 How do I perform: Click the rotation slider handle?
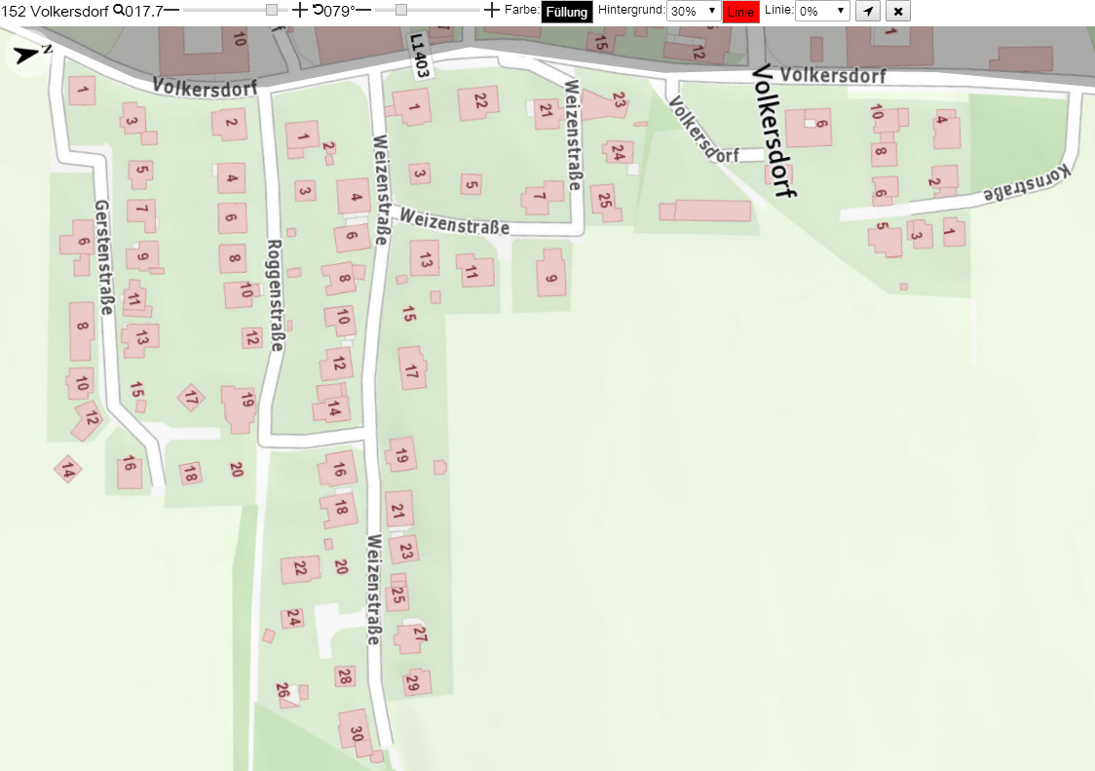pyautogui.click(x=400, y=10)
